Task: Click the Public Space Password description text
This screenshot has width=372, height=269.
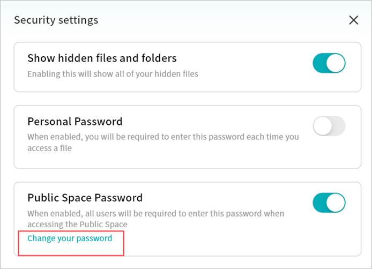Action: 155,213
